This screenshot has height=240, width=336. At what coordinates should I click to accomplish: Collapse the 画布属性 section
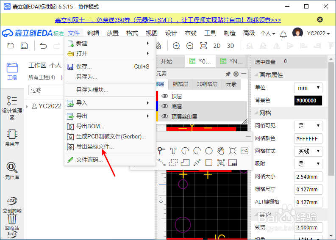(x=256, y=75)
